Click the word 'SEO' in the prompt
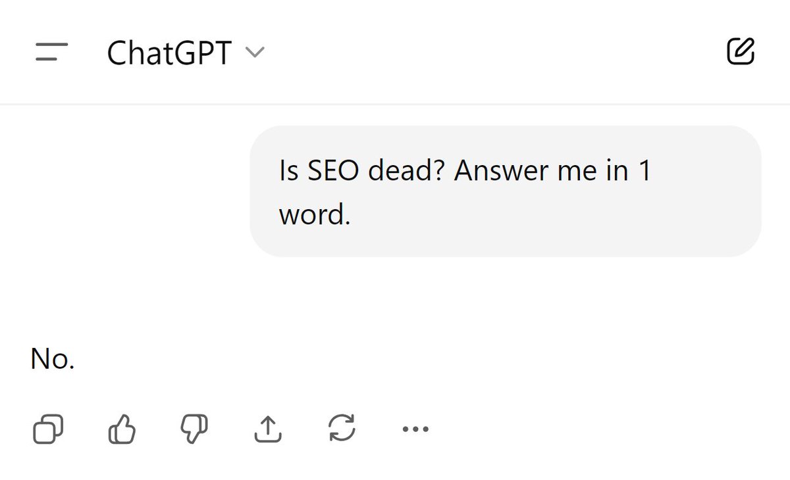Viewport: 790px width, 480px height. coord(332,171)
